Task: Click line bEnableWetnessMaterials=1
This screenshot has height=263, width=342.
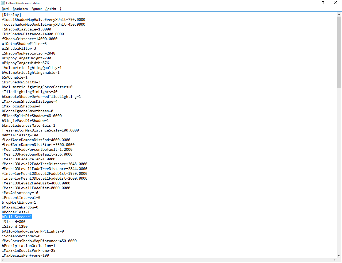Action: pos(29,125)
